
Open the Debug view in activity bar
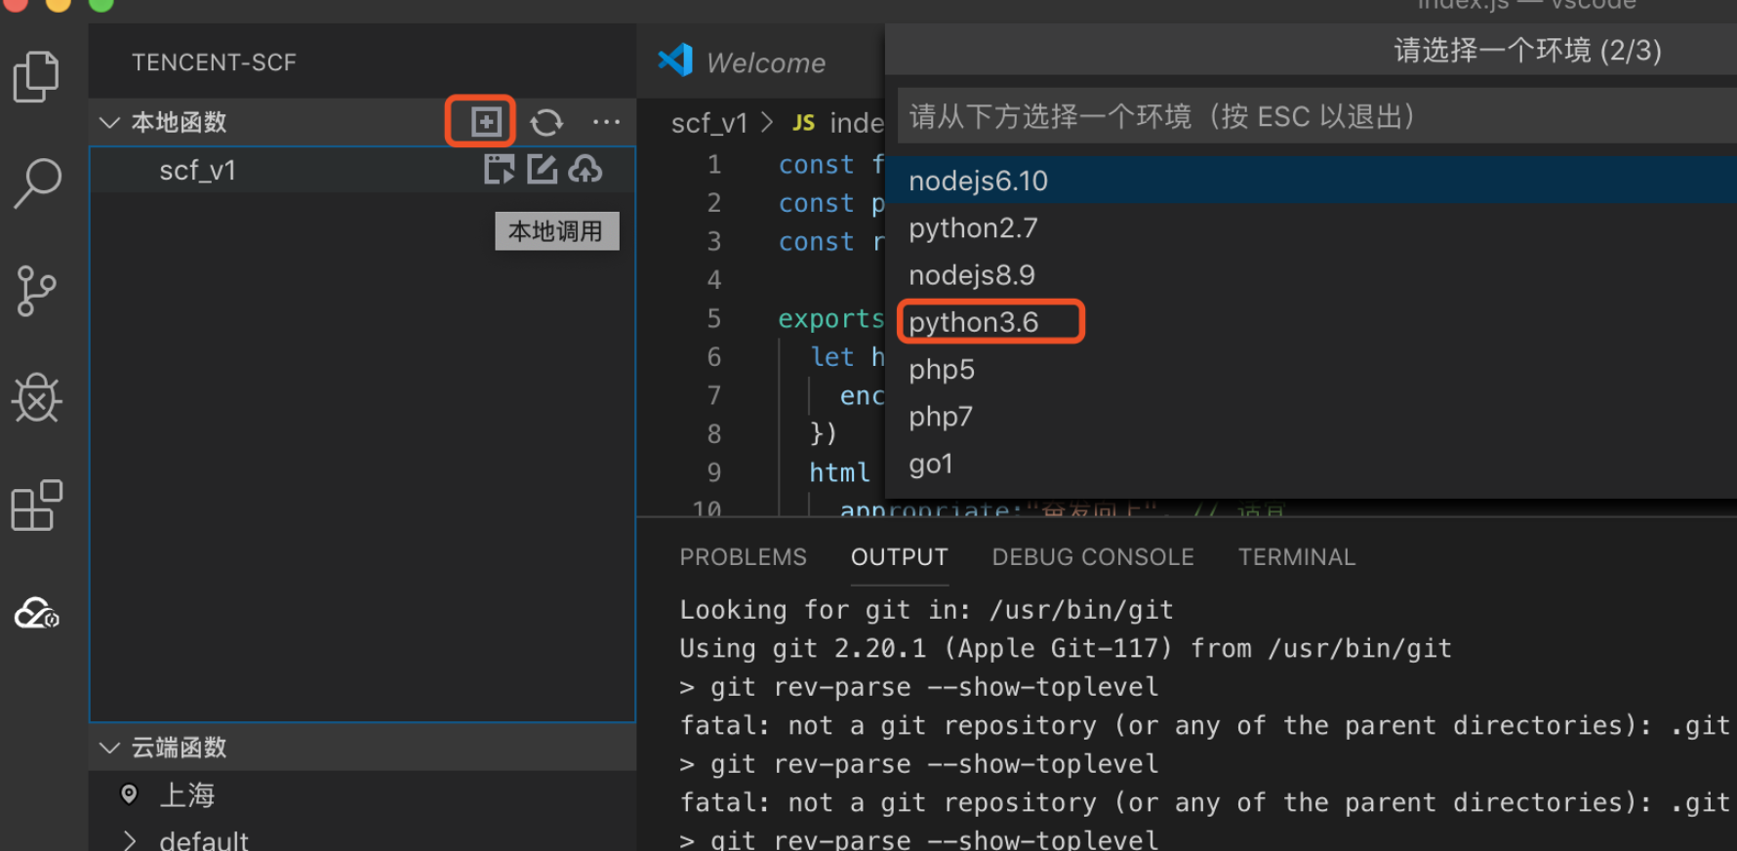pyautogui.click(x=37, y=397)
